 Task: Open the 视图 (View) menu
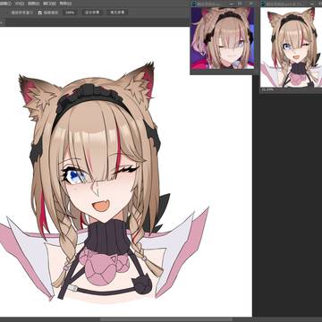[x=34, y=4]
